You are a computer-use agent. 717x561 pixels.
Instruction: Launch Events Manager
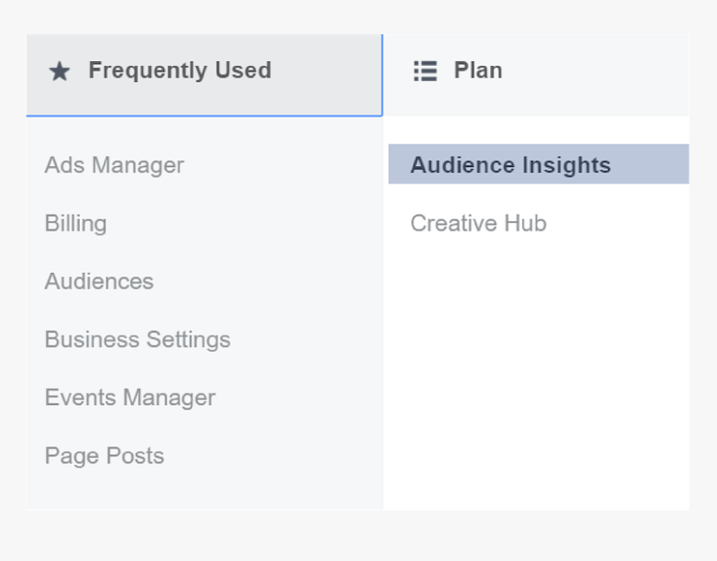130,397
